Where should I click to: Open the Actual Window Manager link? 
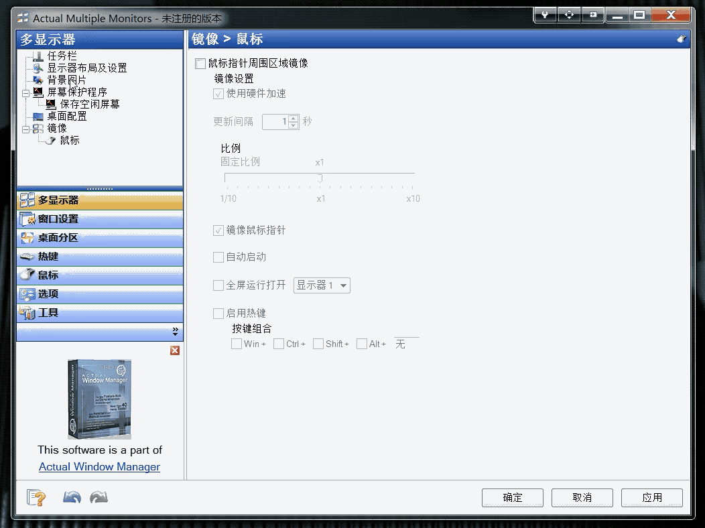(x=99, y=467)
